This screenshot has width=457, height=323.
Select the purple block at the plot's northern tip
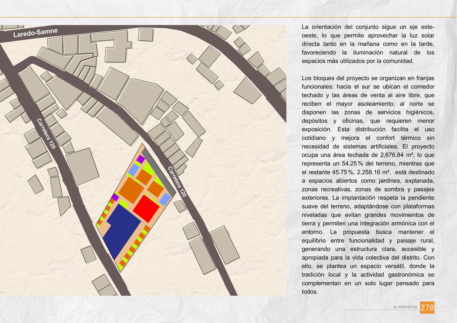click(x=141, y=159)
